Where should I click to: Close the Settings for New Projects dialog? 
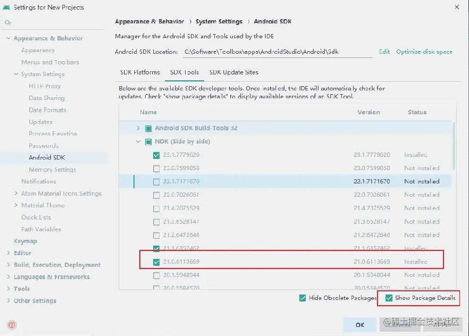click(457, 7)
